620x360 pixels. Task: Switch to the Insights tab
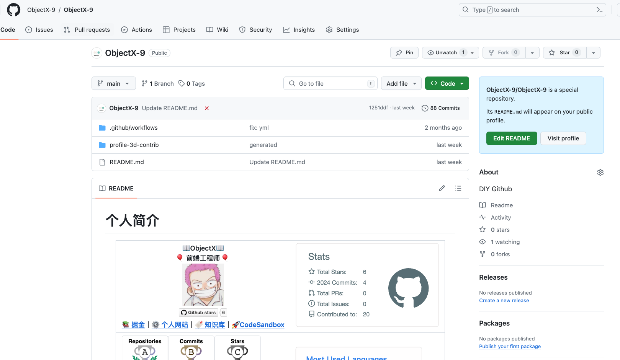tap(299, 30)
